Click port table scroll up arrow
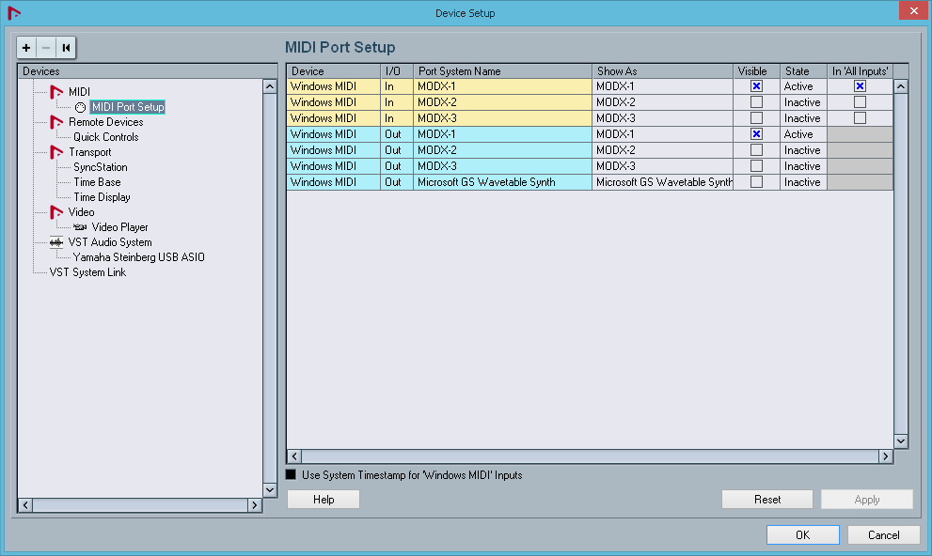The height and width of the screenshot is (556, 932). click(x=901, y=86)
